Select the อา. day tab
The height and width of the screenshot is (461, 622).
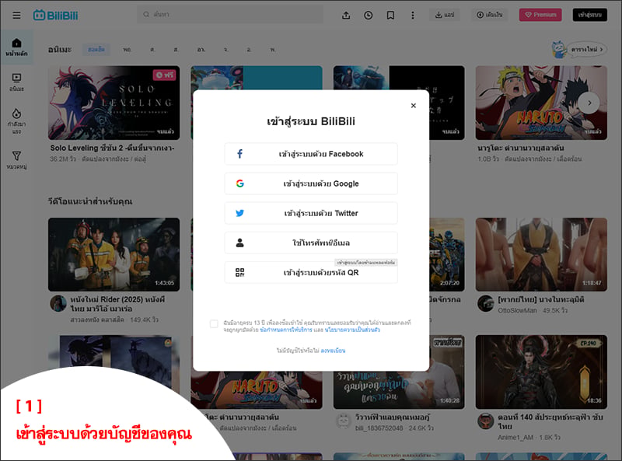click(201, 50)
